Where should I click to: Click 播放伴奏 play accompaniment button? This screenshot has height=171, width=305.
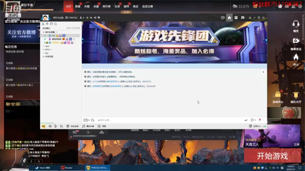click(x=88, y=126)
